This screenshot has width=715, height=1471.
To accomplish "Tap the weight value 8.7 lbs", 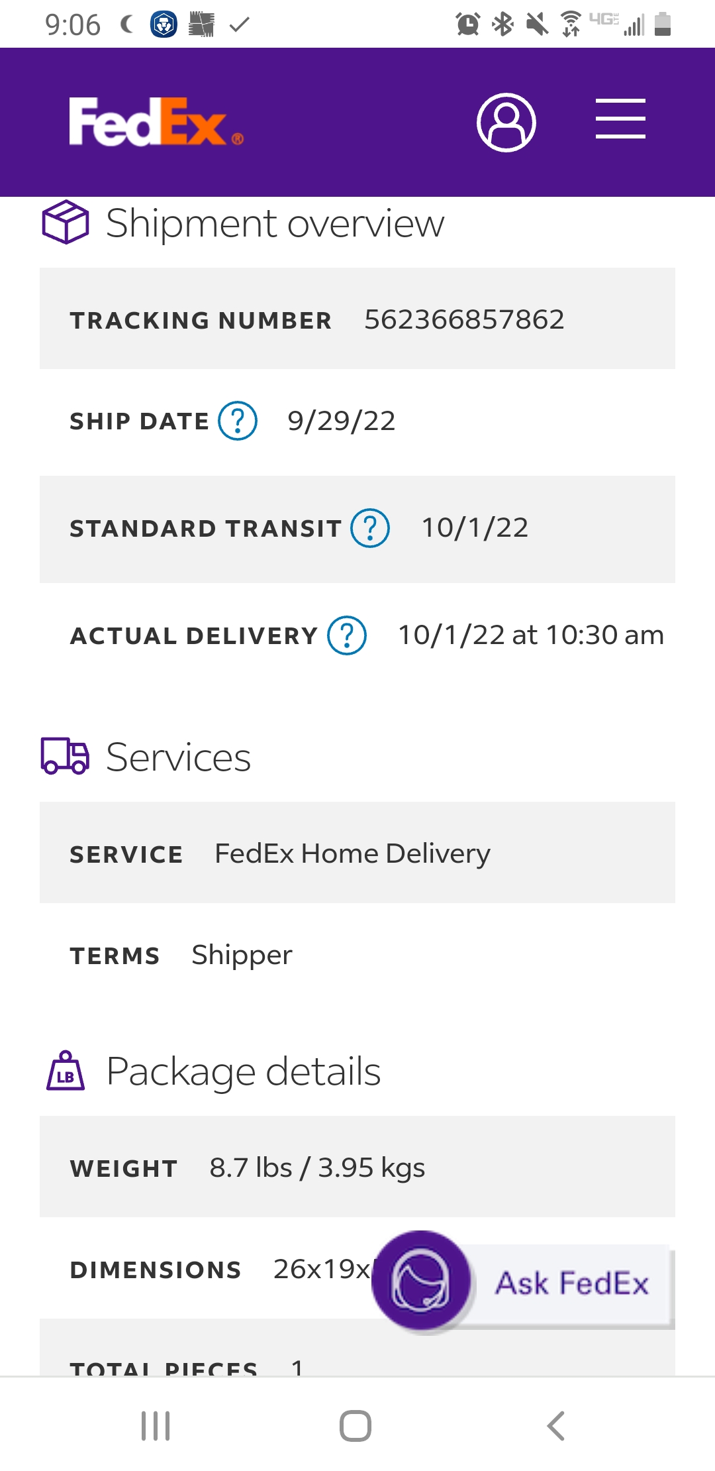I will pos(251,1168).
